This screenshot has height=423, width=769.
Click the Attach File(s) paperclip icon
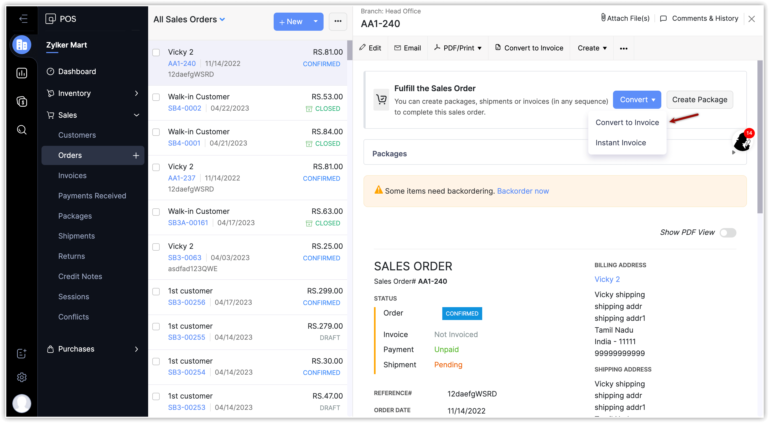tap(603, 18)
